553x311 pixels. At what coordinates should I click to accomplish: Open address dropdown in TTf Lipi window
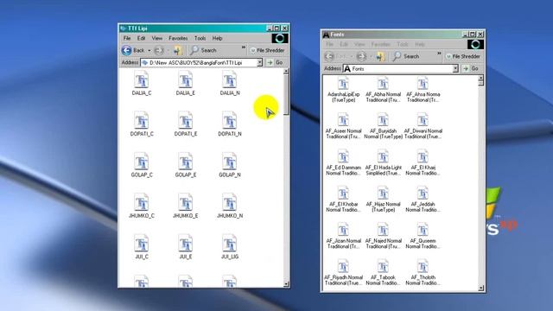click(259, 63)
